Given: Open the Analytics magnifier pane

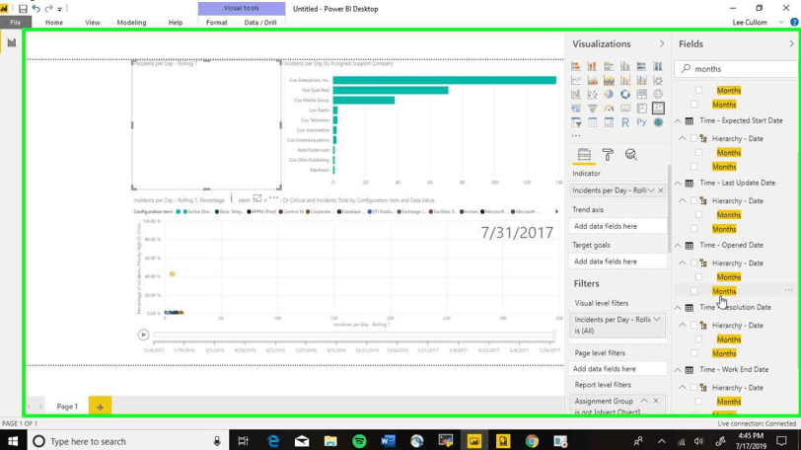Looking at the screenshot, I should 631,154.
